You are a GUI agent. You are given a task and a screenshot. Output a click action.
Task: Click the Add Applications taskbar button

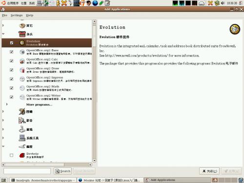pyautogui.click(x=177, y=180)
